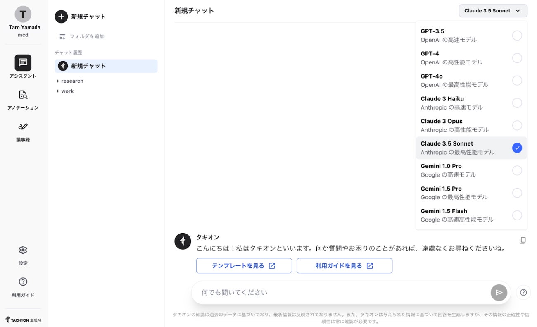Select the Claude 3 Haiku radio button
This screenshot has width=537, height=327.
(x=517, y=103)
